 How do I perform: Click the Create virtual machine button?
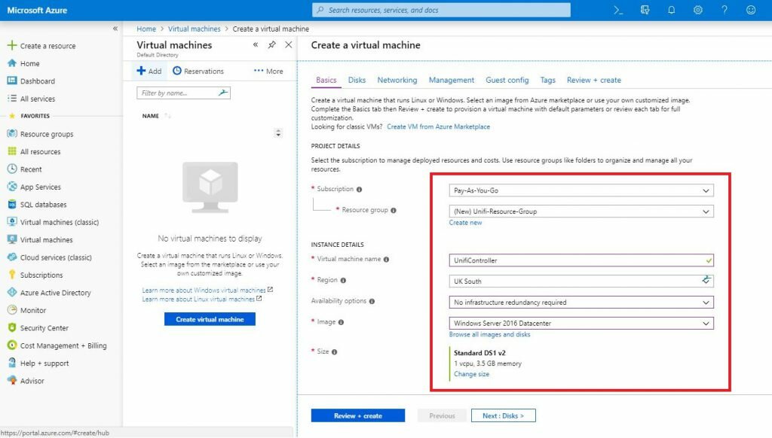[210, 320]
